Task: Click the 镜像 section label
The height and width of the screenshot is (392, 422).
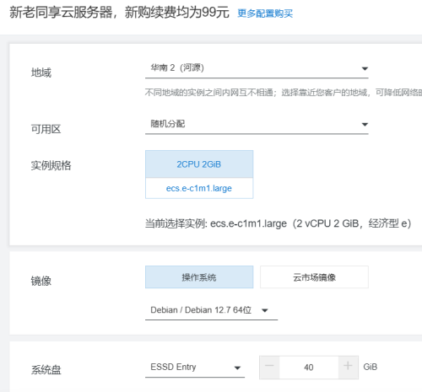Action: click(41, 281)
